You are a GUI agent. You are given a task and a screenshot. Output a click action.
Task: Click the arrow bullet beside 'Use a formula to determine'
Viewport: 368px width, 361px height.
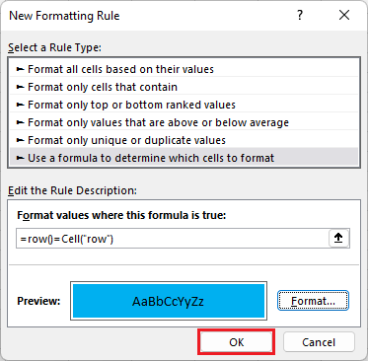pos(21,158)
